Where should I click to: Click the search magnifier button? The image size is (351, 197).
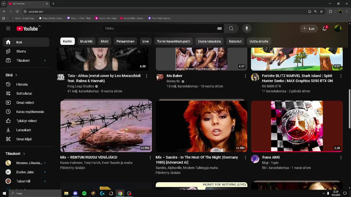[x=231, y=28]
